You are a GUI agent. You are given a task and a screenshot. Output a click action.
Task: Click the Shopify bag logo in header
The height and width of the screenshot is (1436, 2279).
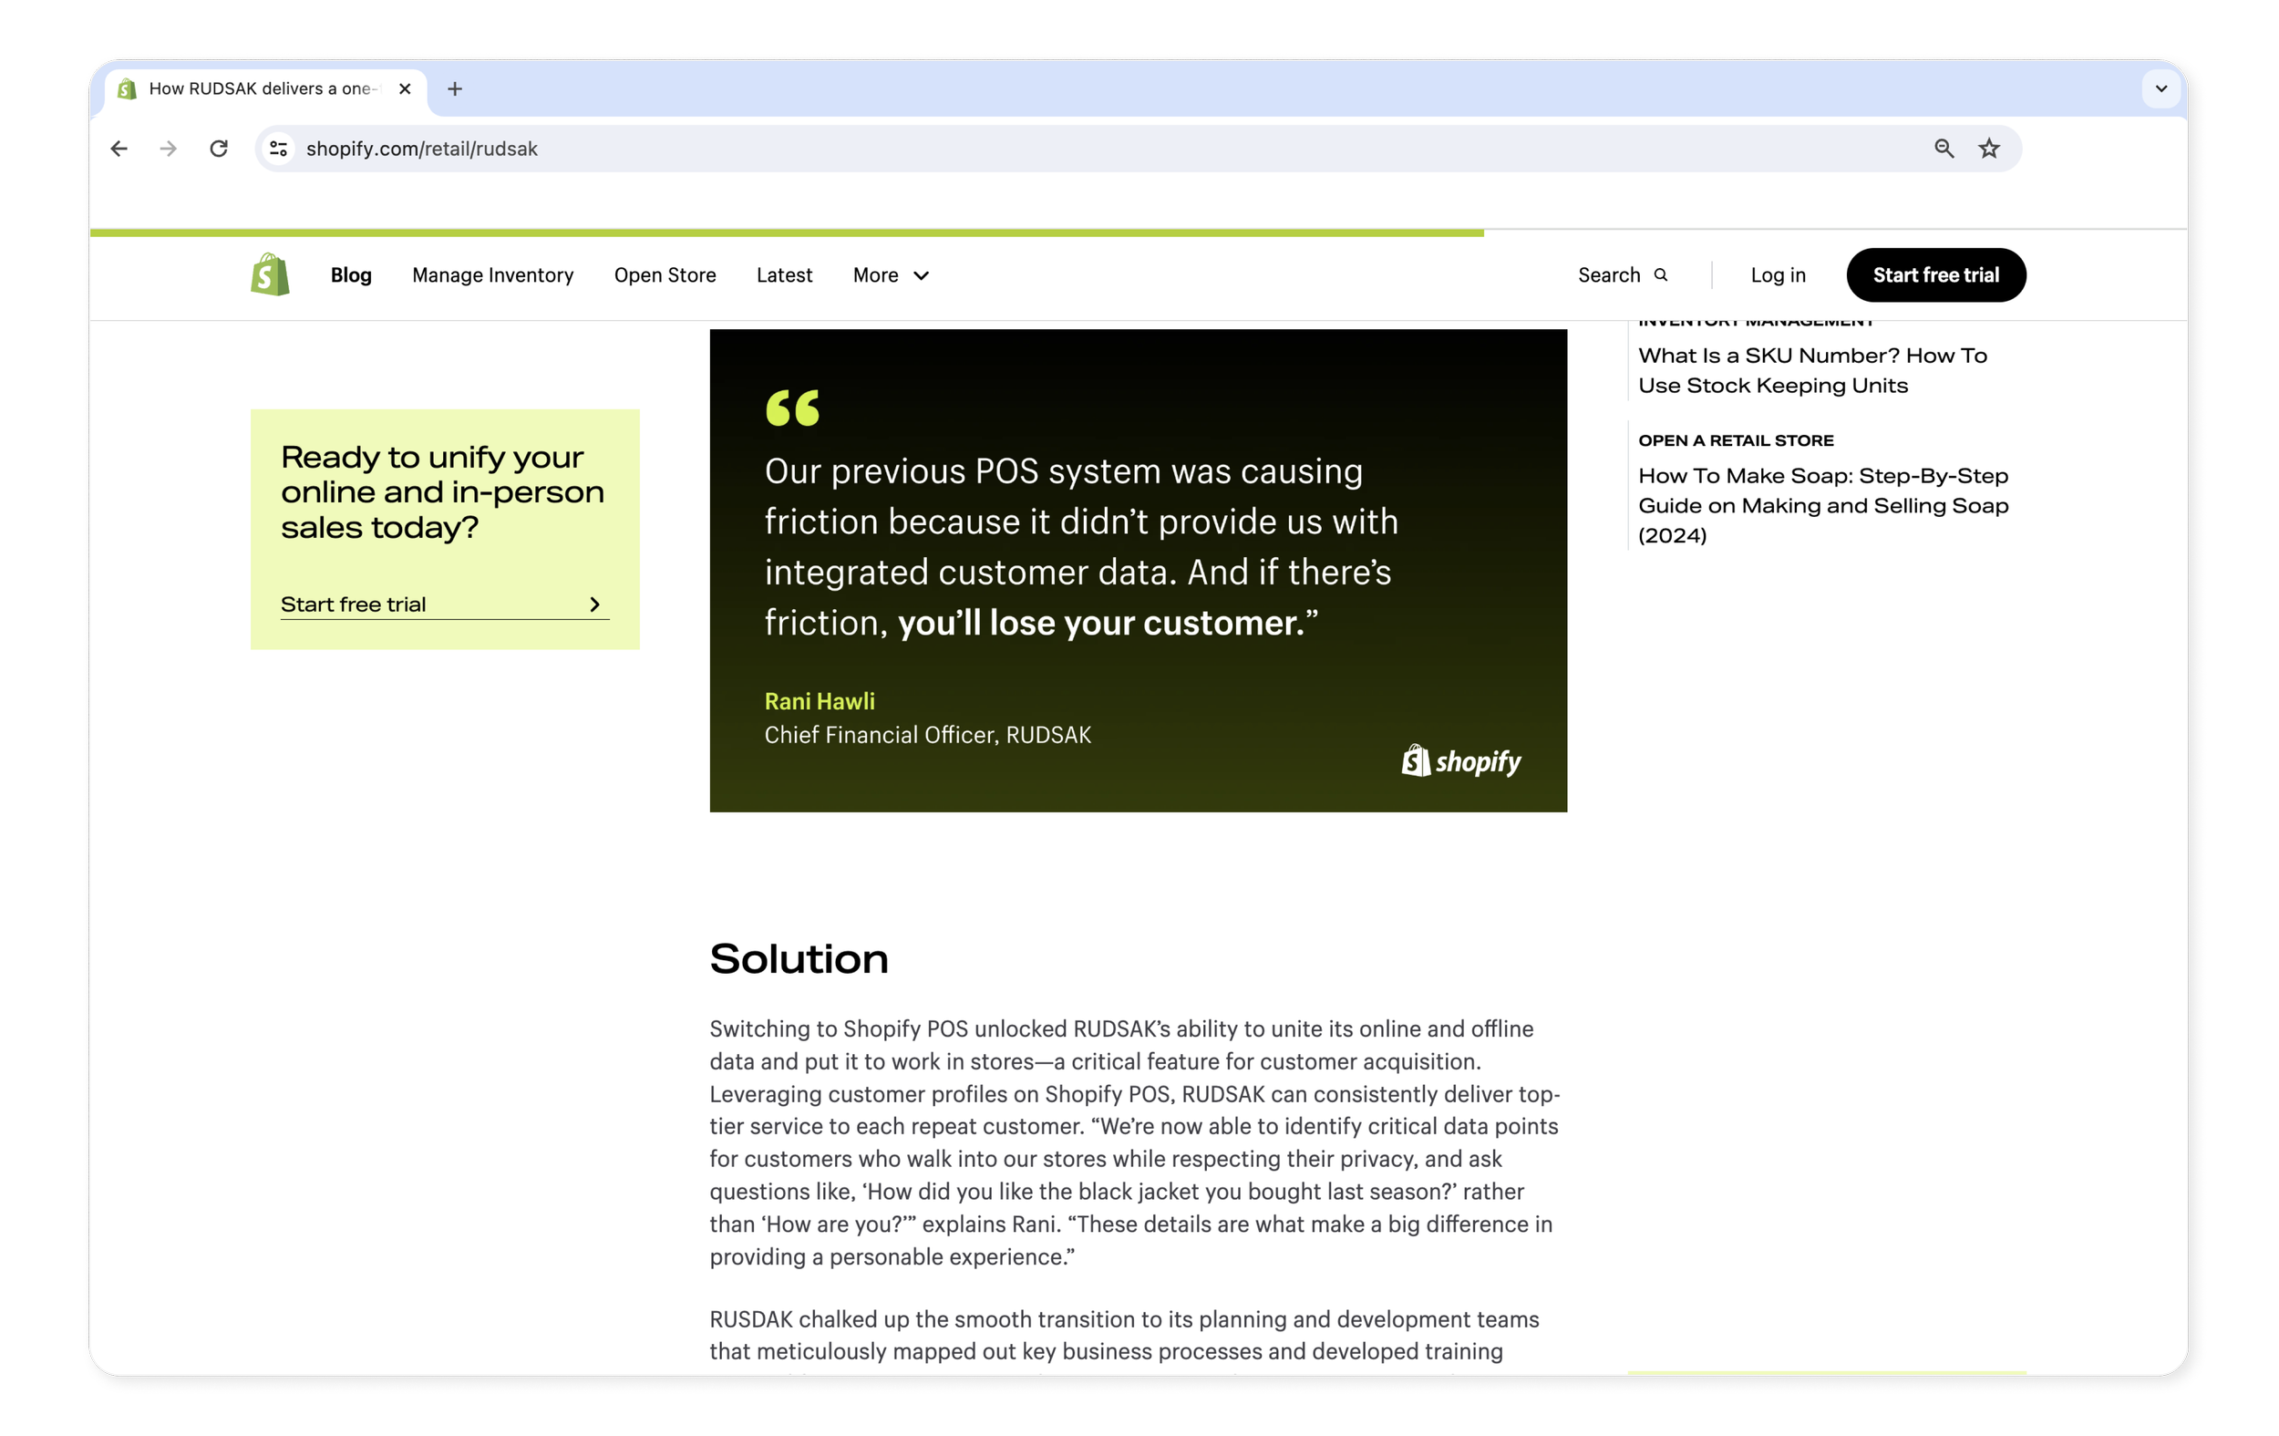point(270,274)
